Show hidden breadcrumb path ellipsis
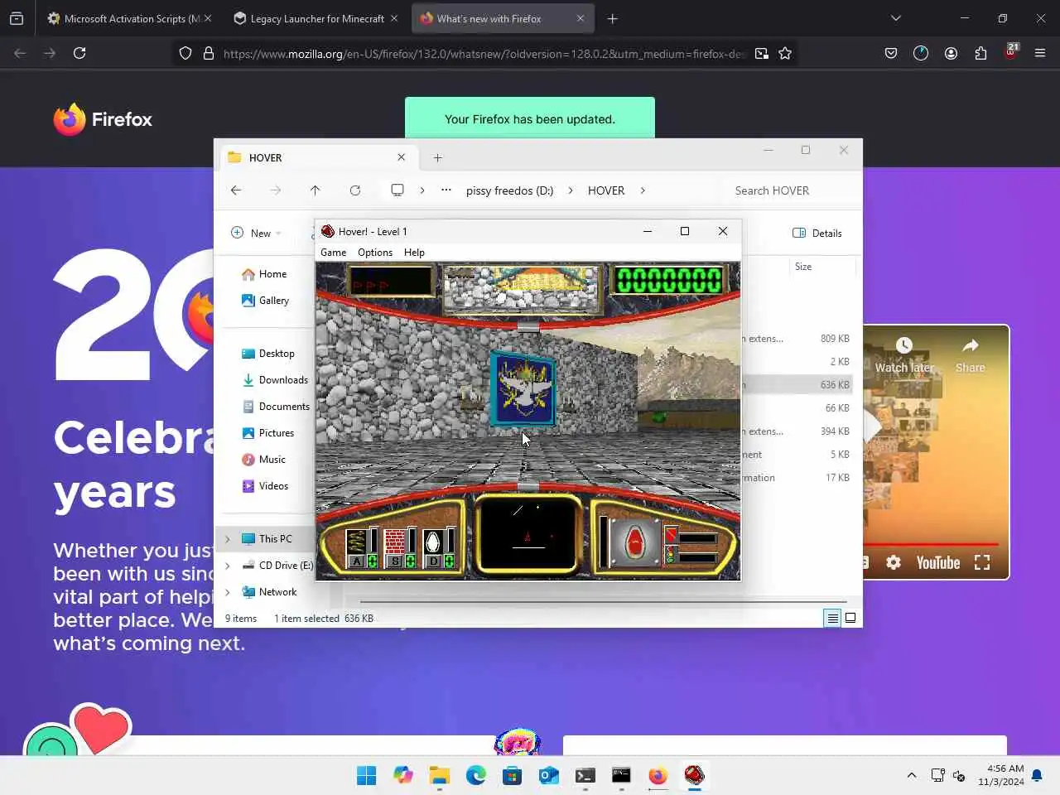 [x=446, y=190]
